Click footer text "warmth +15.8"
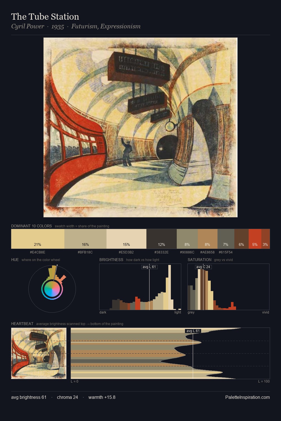 click(x=102, y=397)
